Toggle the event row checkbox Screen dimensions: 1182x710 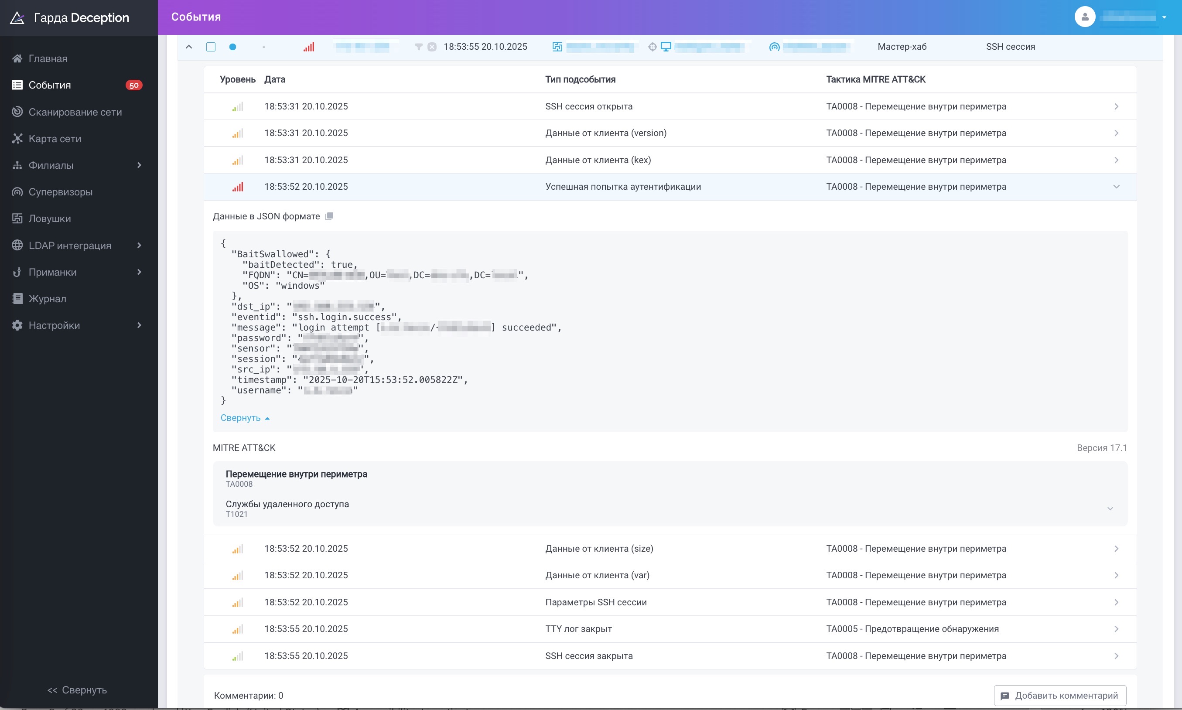click(211, 47)
